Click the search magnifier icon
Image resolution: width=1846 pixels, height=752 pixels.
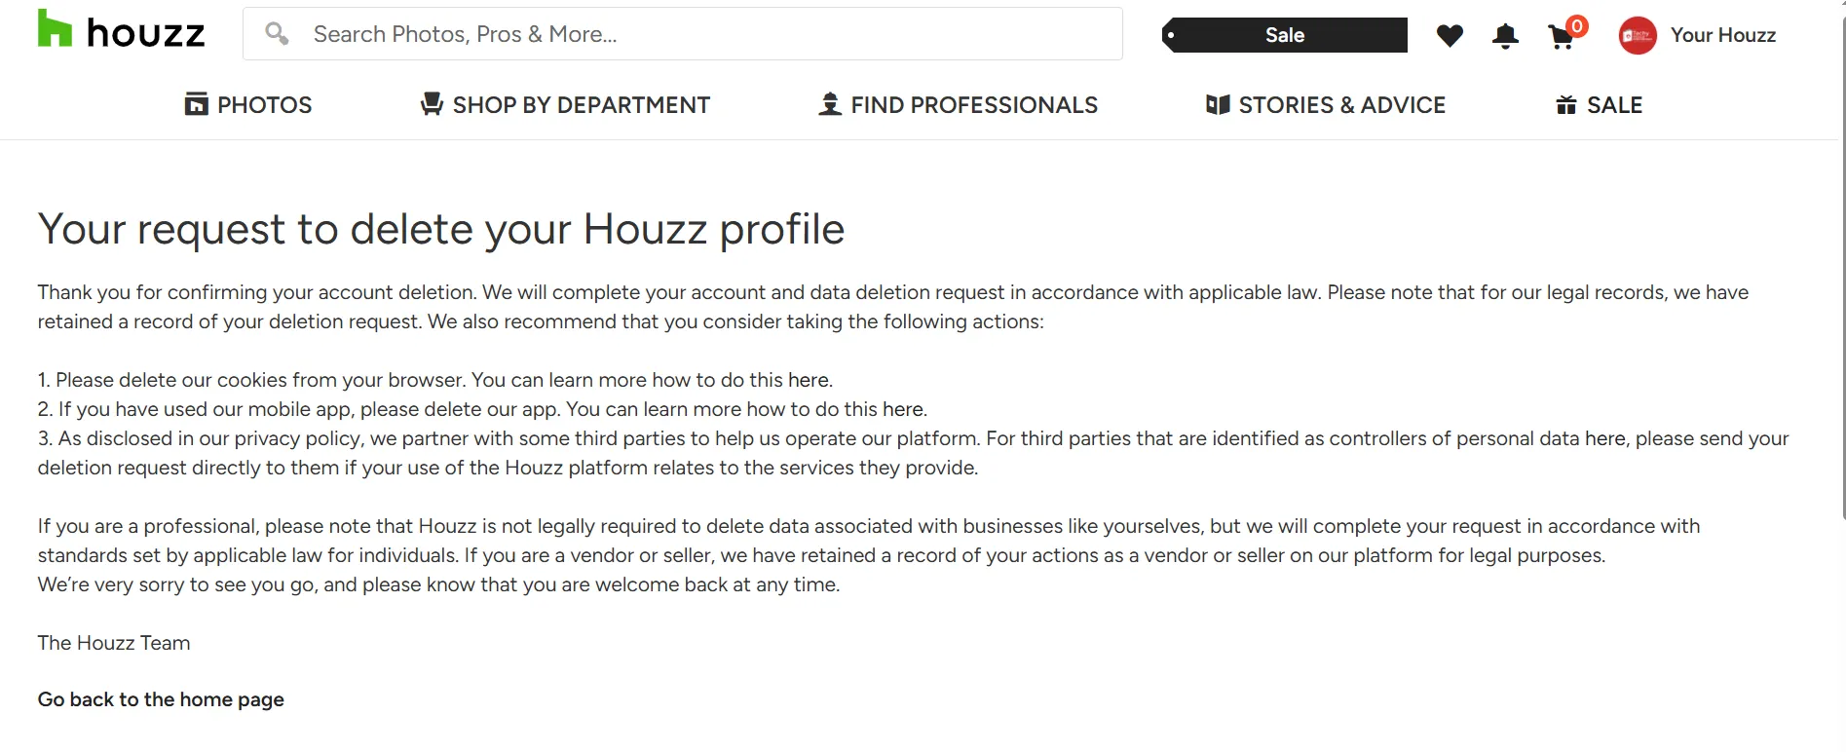[x=278, y=34]
